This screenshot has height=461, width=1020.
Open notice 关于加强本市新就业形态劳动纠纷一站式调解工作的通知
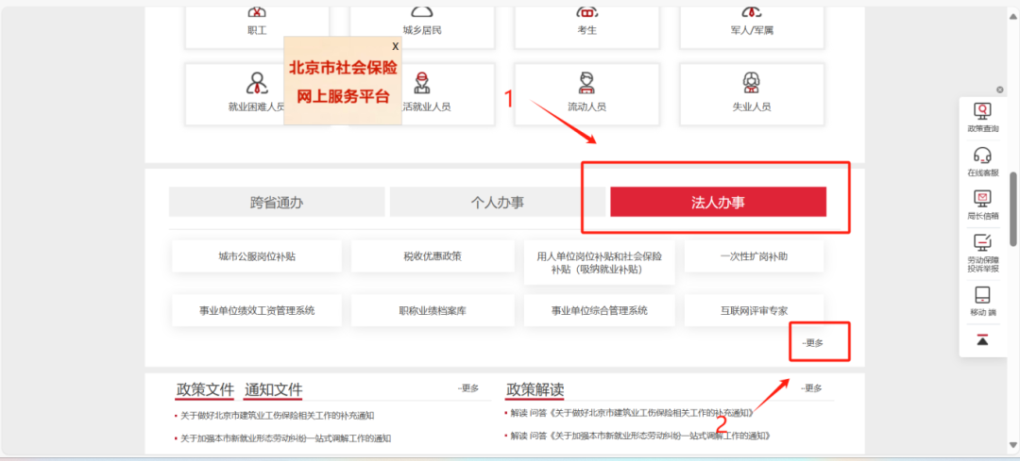click(285, 438)
